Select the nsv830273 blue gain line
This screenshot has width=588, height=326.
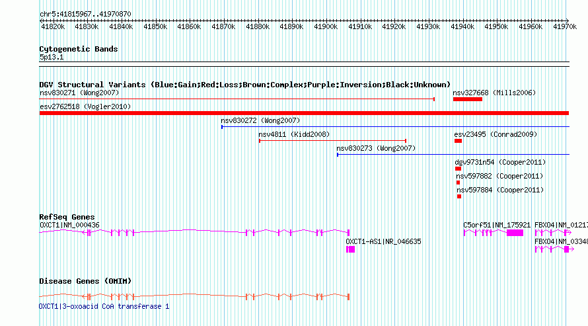click(x=453, y=155)
